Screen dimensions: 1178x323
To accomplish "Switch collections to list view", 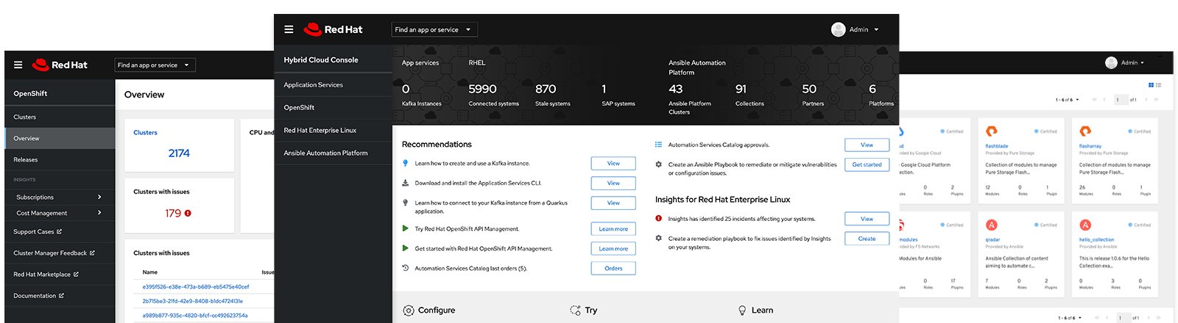I will pos(1159,85).
